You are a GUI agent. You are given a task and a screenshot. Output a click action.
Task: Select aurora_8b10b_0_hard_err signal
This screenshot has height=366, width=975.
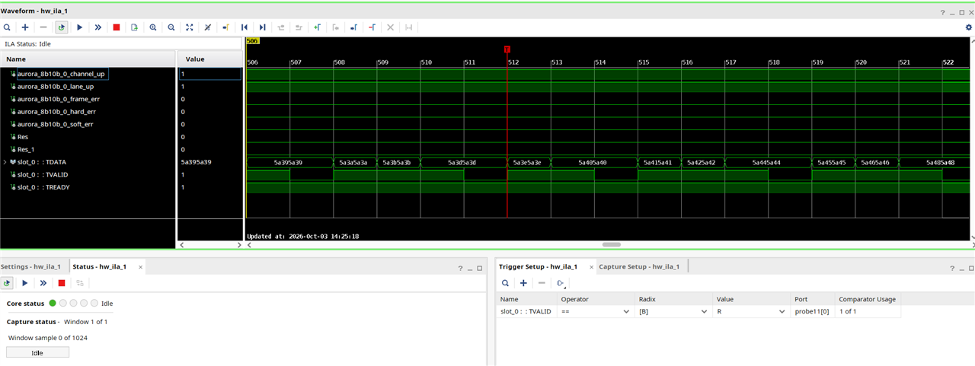pos(56,111)
